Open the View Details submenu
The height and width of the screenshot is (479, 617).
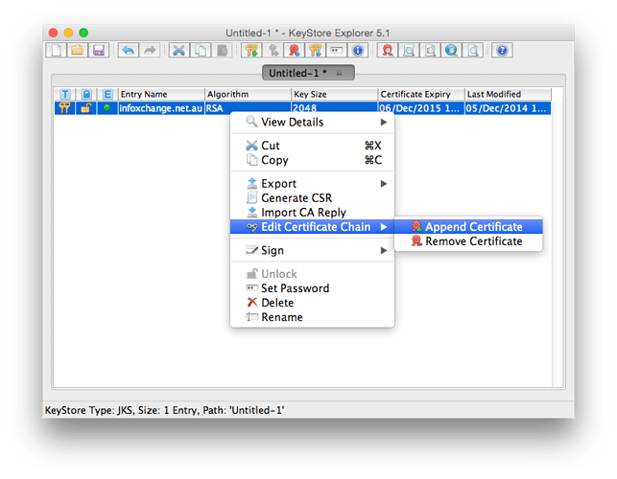(312, 123)
